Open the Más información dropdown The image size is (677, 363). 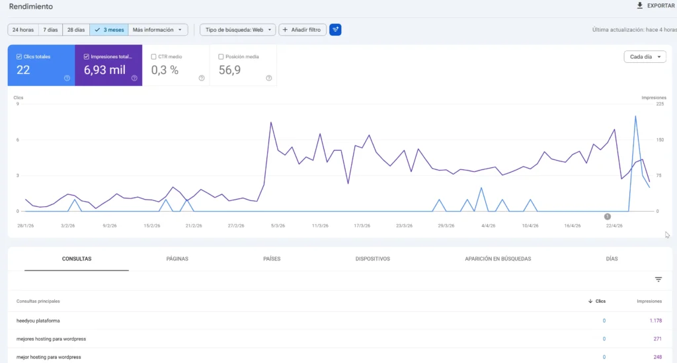157,30
